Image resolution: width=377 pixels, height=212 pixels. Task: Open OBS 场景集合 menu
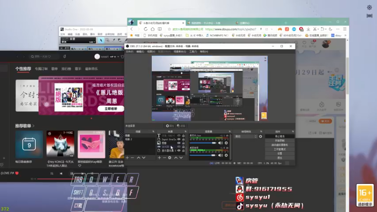(x=180, y=51)
